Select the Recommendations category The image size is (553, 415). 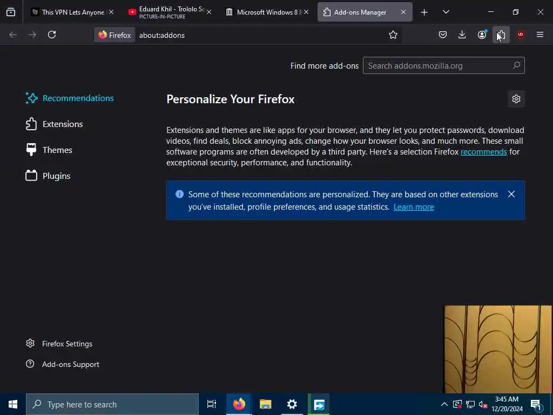click(x=70, y=98)
